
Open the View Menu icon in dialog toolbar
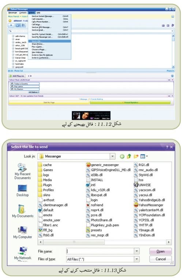point(144,157)
